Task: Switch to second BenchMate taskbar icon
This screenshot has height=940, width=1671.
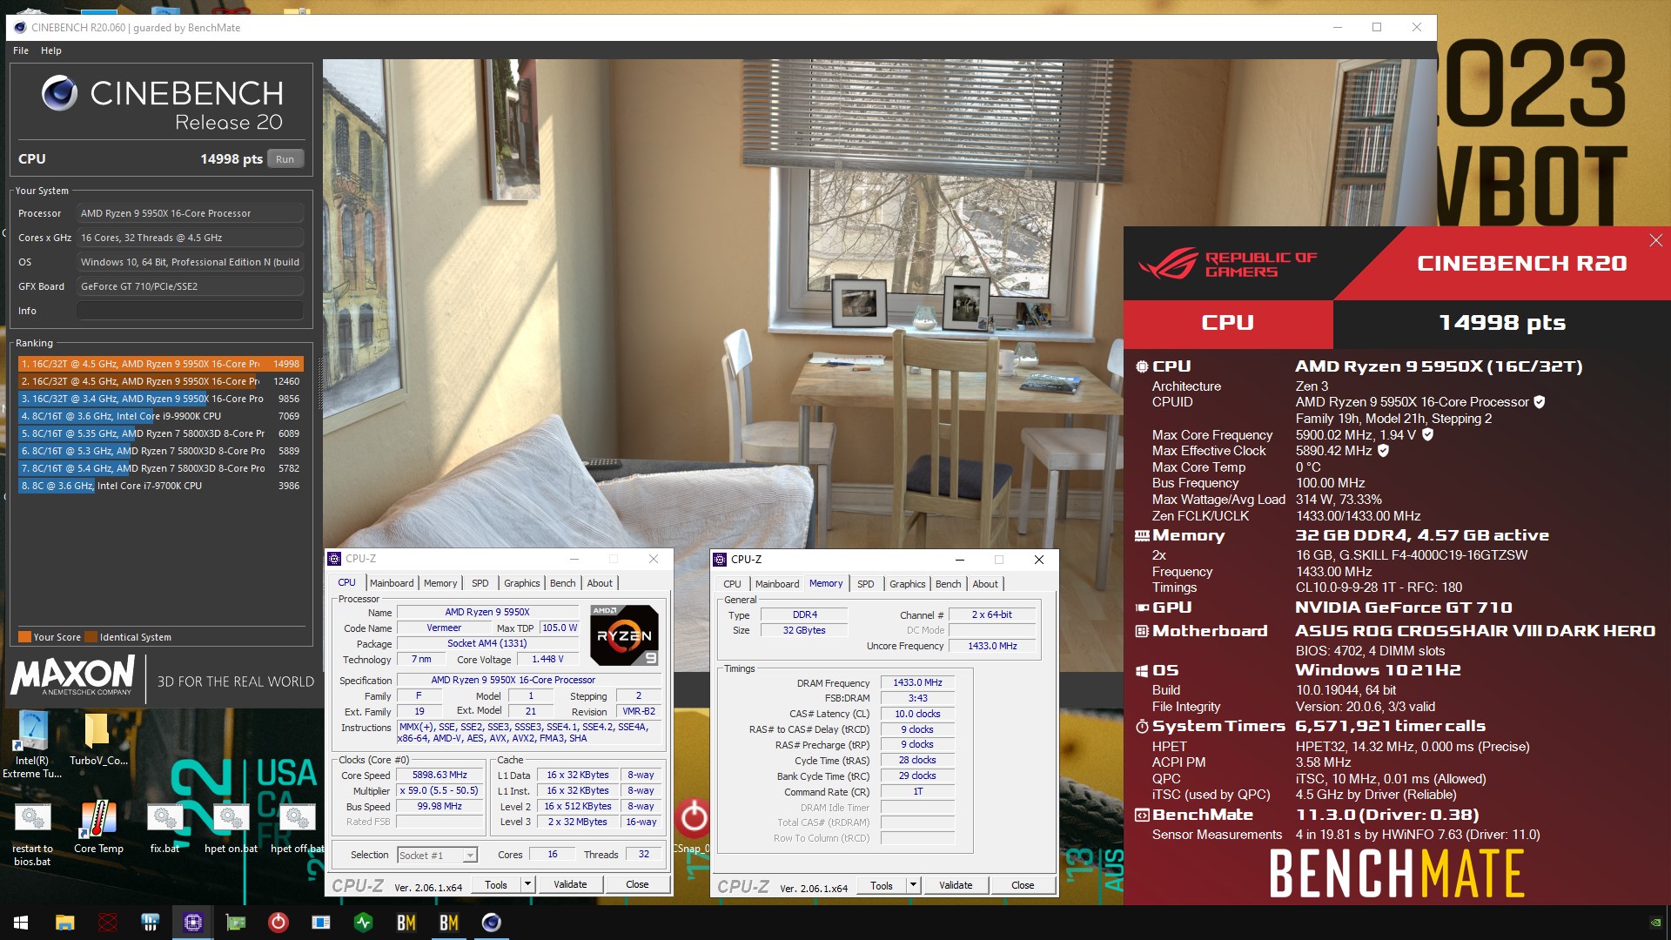Action: [448, 923]
